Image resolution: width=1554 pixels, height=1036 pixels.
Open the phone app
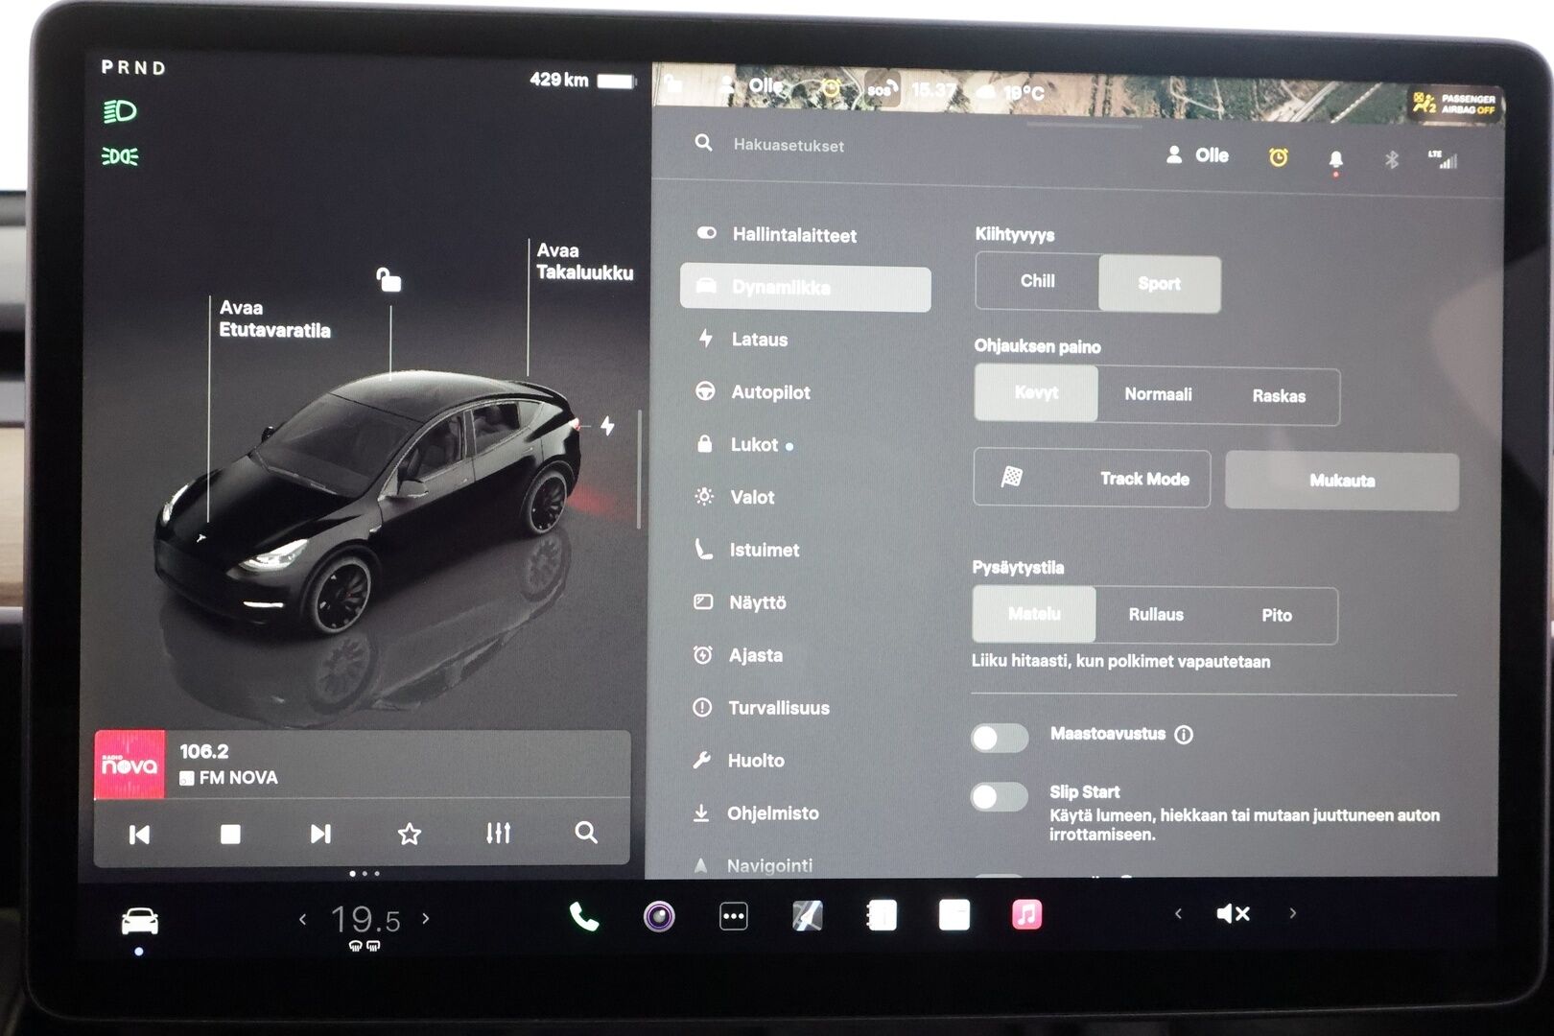tap(583, 917)
